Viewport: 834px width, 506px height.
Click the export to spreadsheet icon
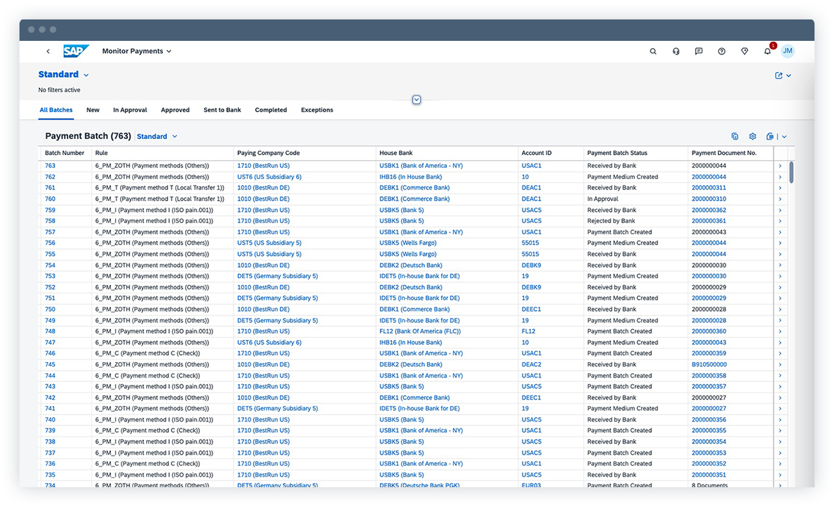click(x=770, y=136)
